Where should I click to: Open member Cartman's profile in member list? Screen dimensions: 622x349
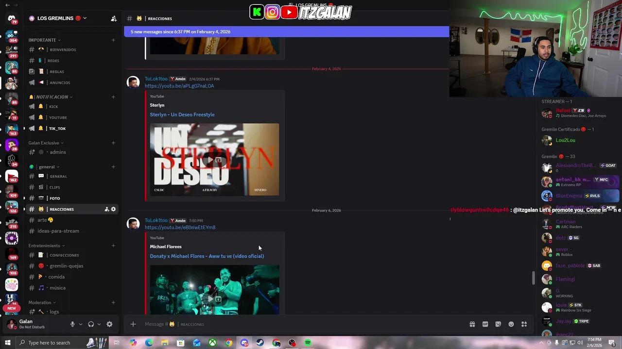click(x=579, y=224)
